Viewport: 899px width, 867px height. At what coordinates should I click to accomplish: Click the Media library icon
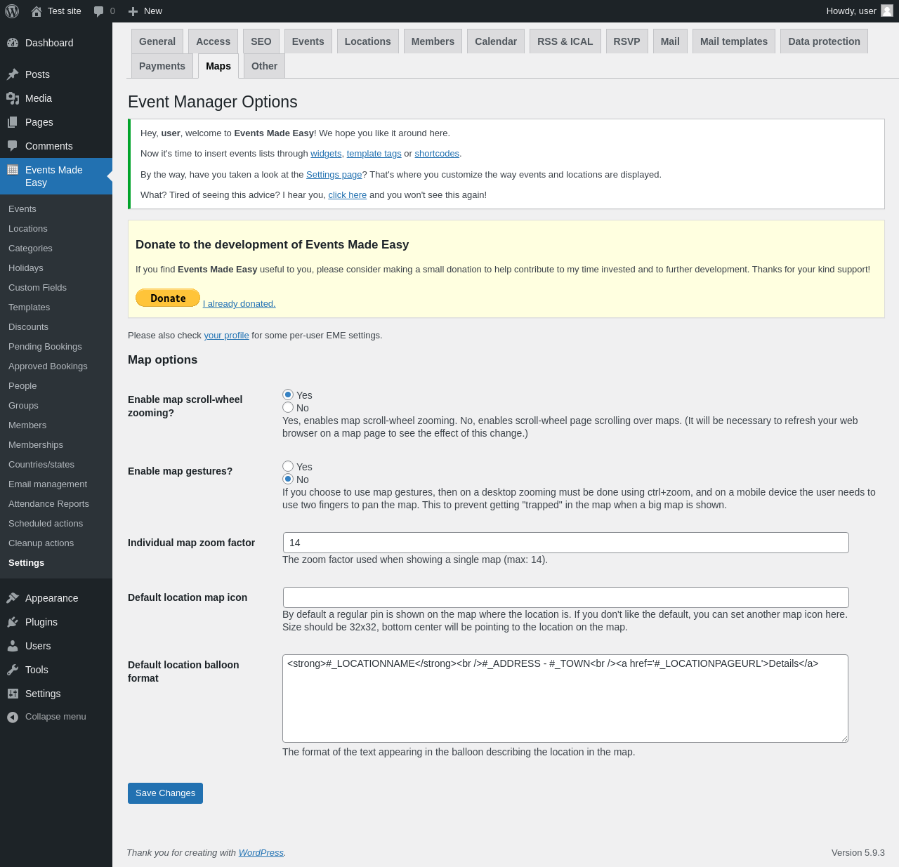tap(13, 98)
